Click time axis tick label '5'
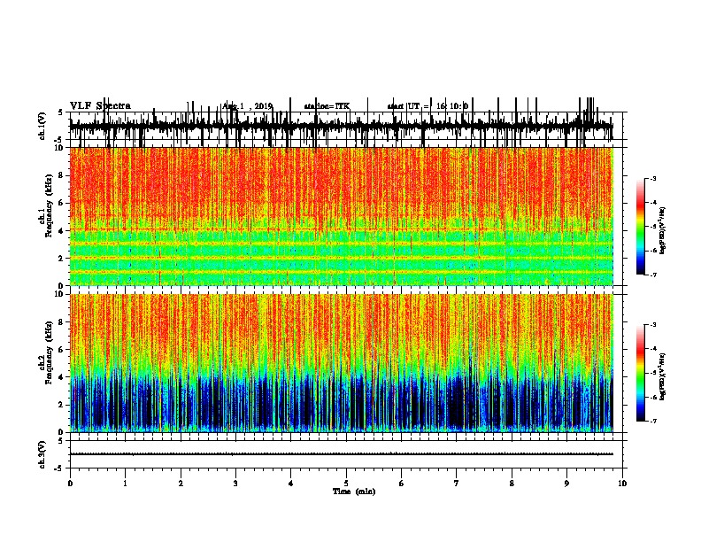Image resolution: width=701 pixels, height=542 pixels. [346, 484]
